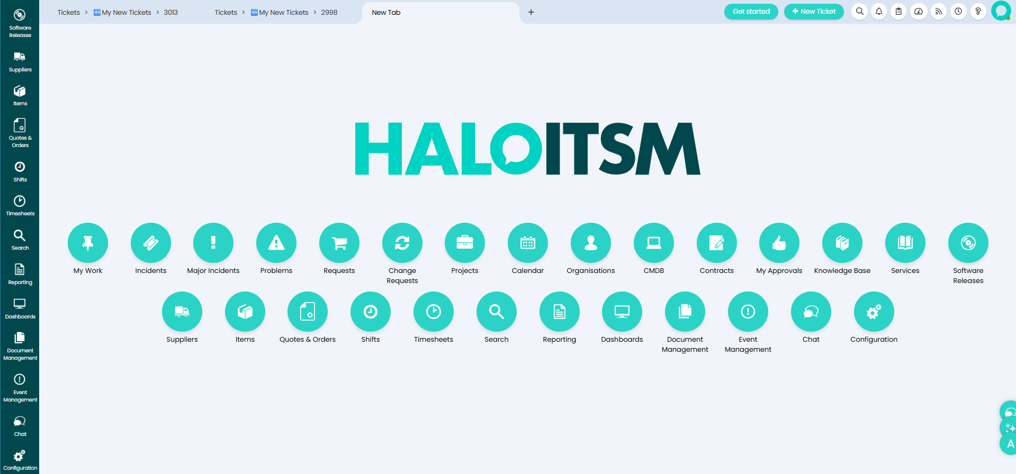Image resolution: width=1016 pixels, height=474 pixels.
Task: Select Items in the left sidebar
Action: coord(20,96)
